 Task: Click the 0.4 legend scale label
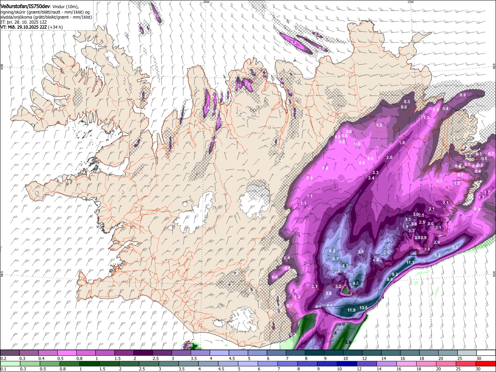click(x=41, y=358)
